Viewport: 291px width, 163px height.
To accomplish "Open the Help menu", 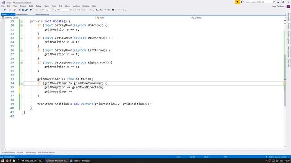I will [x=94, y=6].
